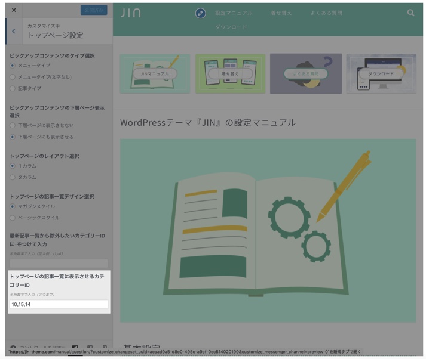Open the search magnifier in the header
The width and height of the screenshot is (426, 359).
411,13
